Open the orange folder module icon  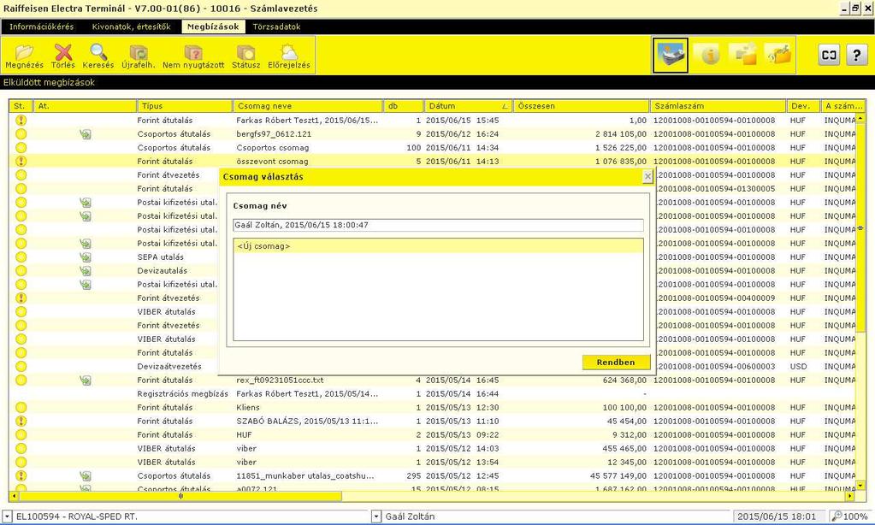click(779, 54)
